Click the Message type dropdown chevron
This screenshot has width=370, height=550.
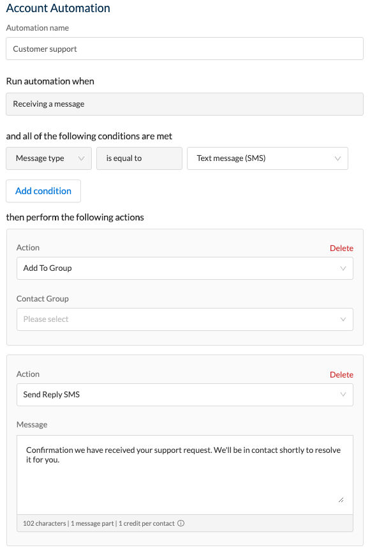pyautogui.click(x=82, y=158)
